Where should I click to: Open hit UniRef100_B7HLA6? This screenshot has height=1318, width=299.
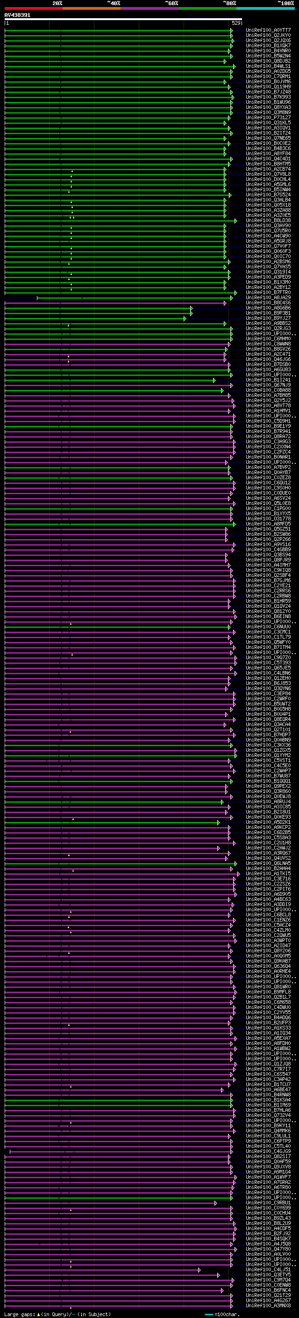(x=268, y=1111)
